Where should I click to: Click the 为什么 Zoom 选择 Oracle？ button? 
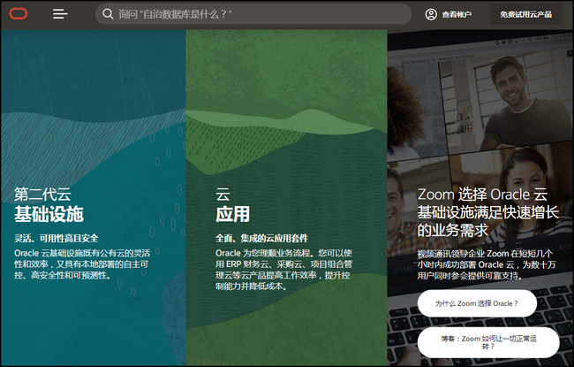coord(477,303)
